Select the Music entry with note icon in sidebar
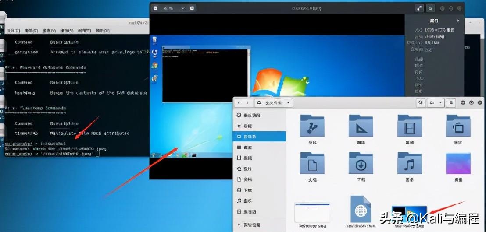The width and height of the screenshot is (486, 232). (x=259, y=201)
